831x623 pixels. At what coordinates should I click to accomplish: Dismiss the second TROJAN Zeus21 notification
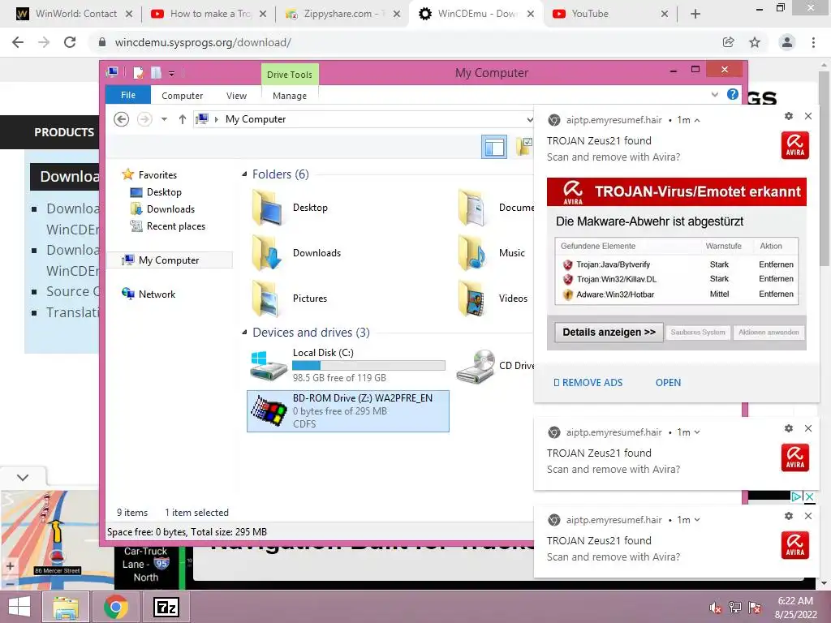pos(808,428)
